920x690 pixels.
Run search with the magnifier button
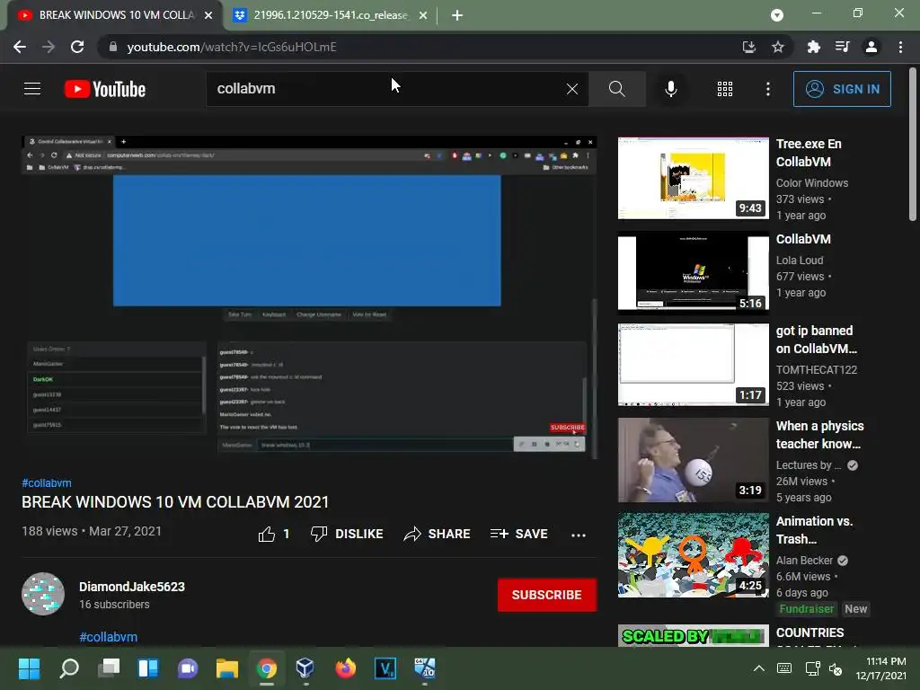[616, 89]
